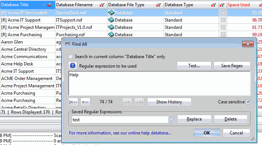Image resolution: width=262 pixels, height=145 pixels.
Task: Tick checkbox in Acme IT Support row
Action: 223,20
